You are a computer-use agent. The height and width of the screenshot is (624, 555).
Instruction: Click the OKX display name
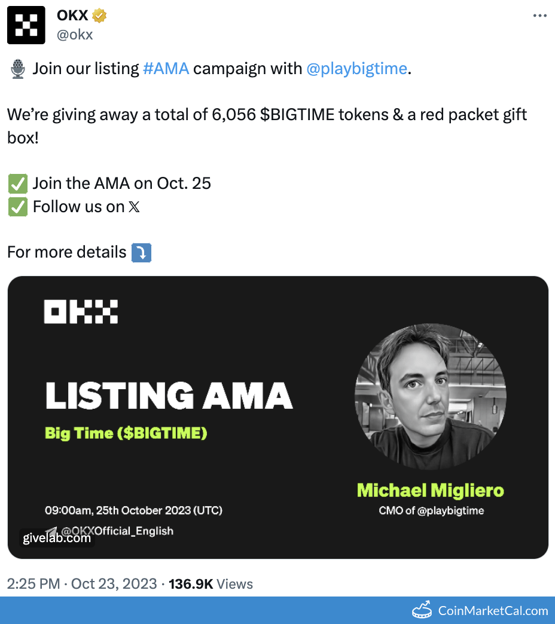click(72, 16)
